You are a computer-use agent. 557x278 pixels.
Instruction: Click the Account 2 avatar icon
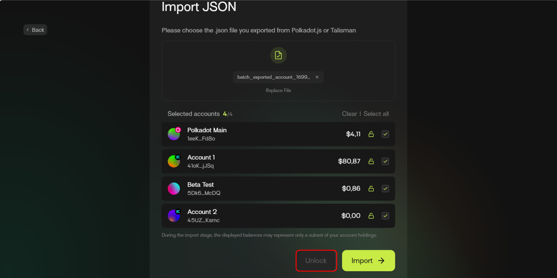[174, 216]
